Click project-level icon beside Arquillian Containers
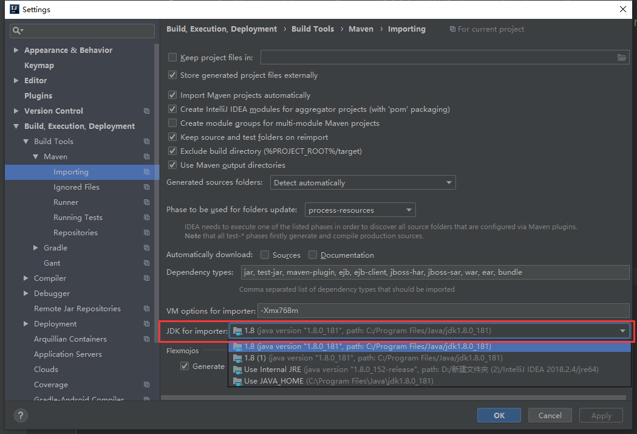 tap(147, 339)
